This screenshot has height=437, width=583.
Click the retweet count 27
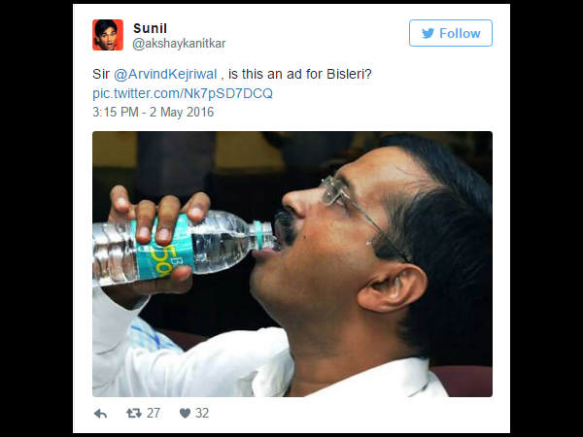[154, 413]
